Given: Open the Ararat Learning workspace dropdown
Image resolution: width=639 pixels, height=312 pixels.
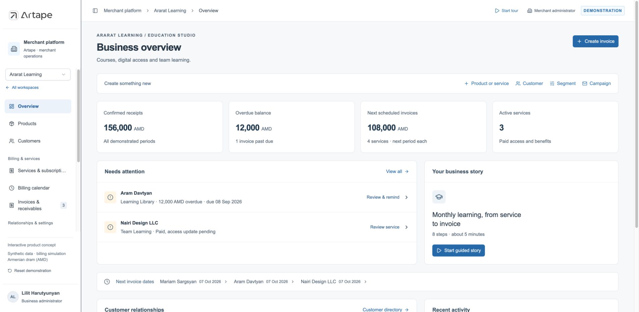Looking at the screenshot, I should tap(38, 75).
